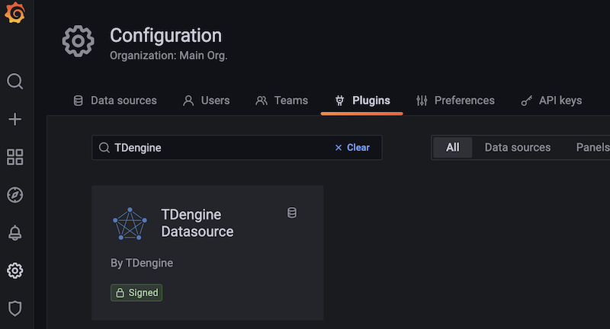Viewport: 610px width, 329px height.
Task: Select the Plugins tab
Action: 361,101
